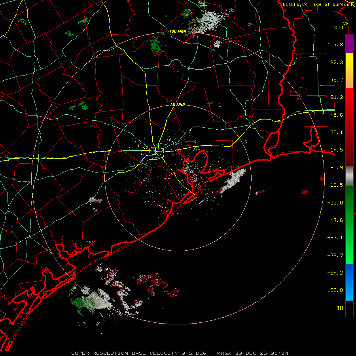Pick the gray near-zero segment of the color bar
The height and width of the screenshot is (356, 356).
[349, 176]
